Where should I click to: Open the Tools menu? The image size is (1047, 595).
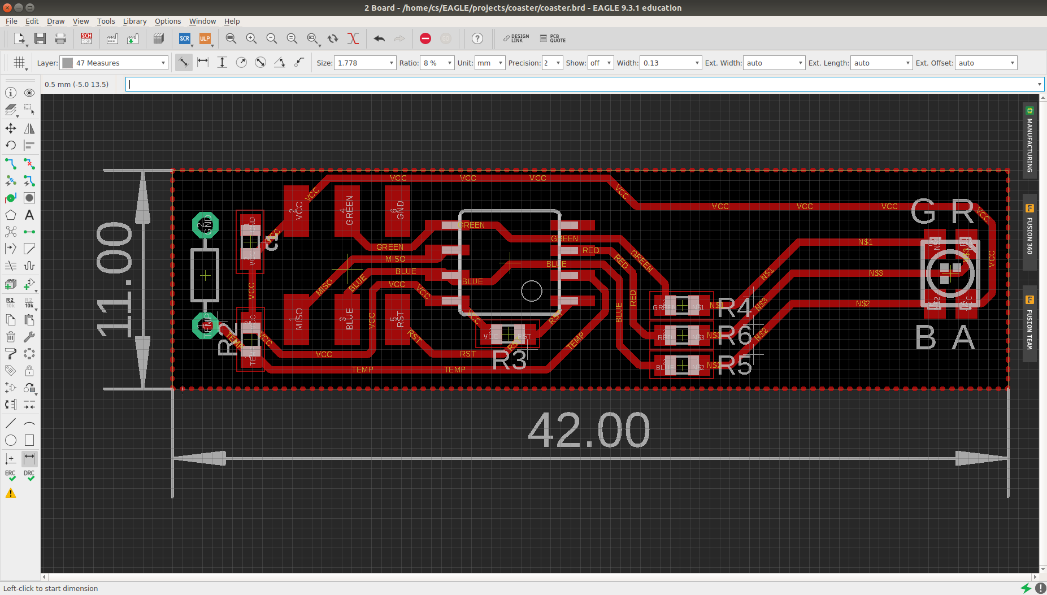coord(106,21)
